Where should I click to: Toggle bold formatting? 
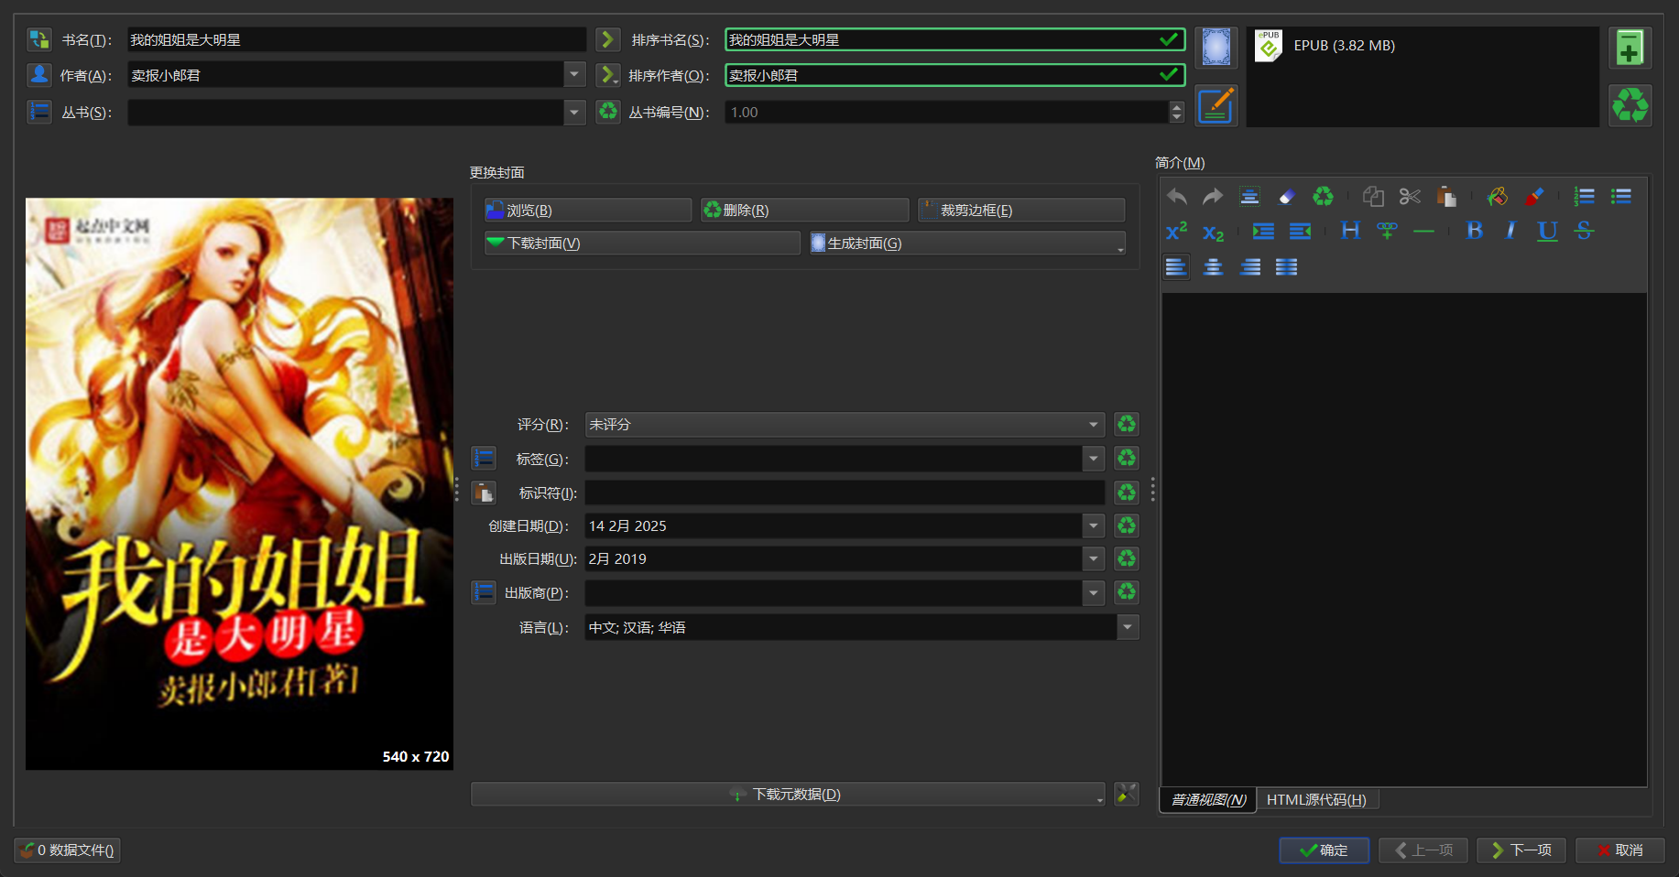[x=1475, y=231]
